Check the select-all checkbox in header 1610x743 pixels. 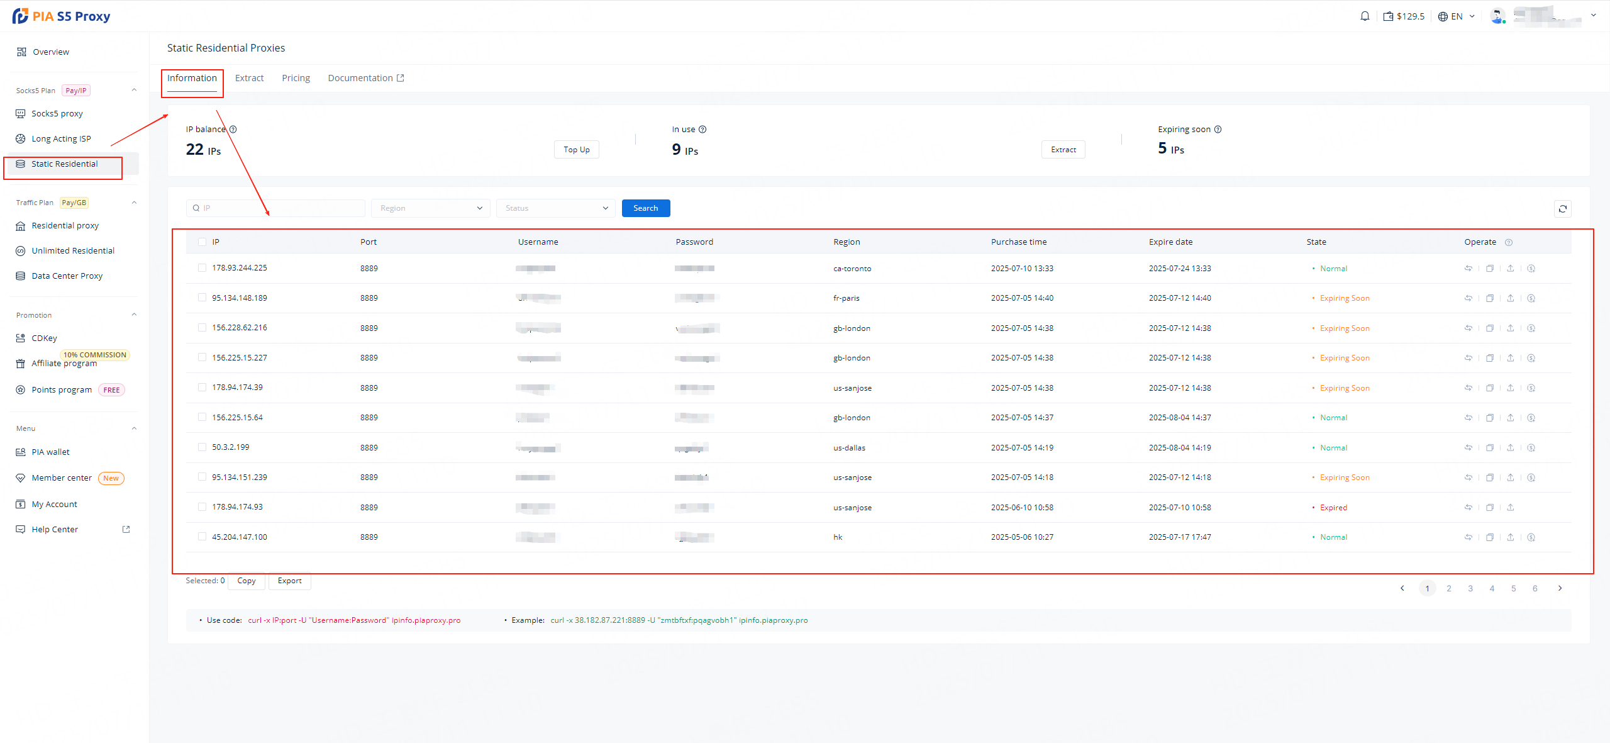point(202,242)
